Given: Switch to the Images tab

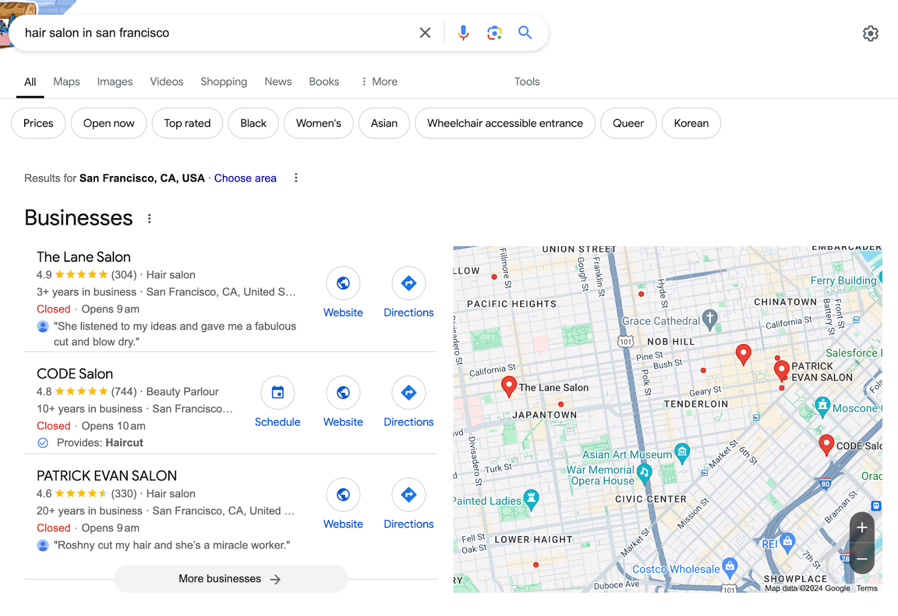Looking at the screenshot, I should click(x=114, y=82).
